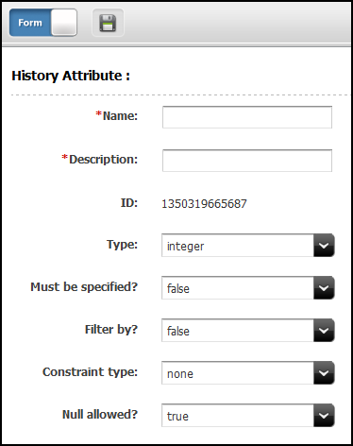Screen dimensions: 353x446
Task: Expand the Null allowed dropdown arrow
Action: click(324, 416)
